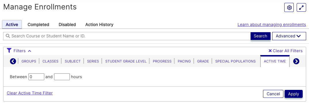Open the Advanced search dropdown
This screenshot has height=105, width=309.
click(x=289, y=36)
